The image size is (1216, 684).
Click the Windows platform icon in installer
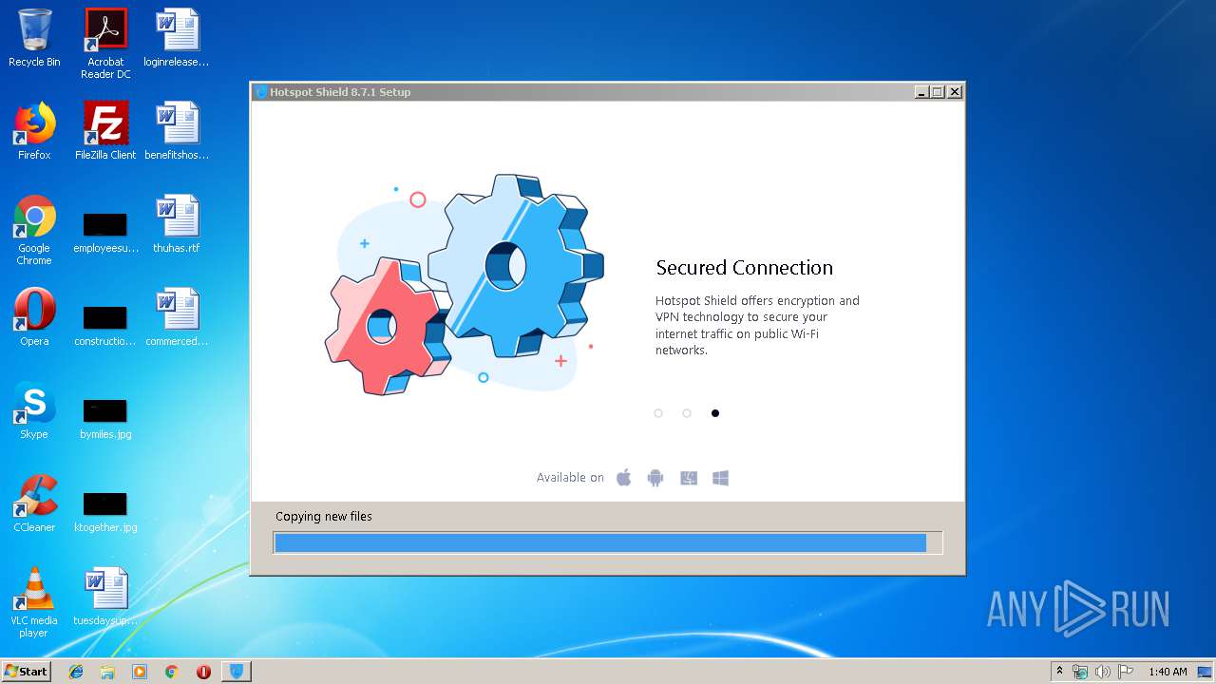(721, 478)
